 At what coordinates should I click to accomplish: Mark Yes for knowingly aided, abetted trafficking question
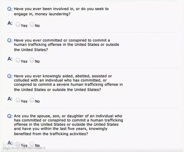(x=18, y=100)
